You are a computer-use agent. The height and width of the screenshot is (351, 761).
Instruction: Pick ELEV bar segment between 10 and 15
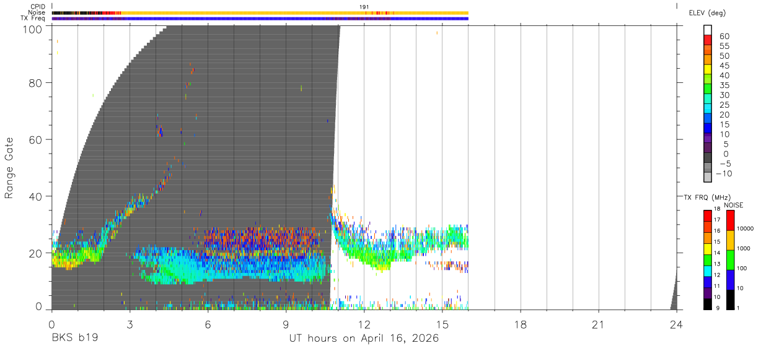(x=708, y=129)
